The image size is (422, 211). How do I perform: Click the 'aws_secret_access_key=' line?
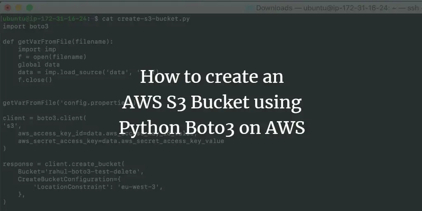point(121,141)
